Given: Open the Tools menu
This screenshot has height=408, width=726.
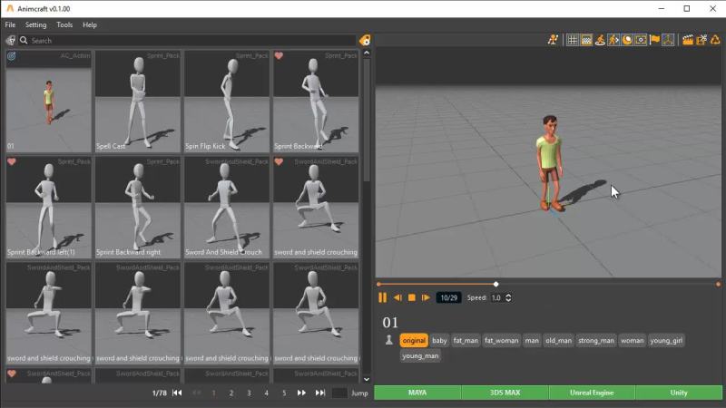Looking at the screenshot, I should (x=64, y=24).
